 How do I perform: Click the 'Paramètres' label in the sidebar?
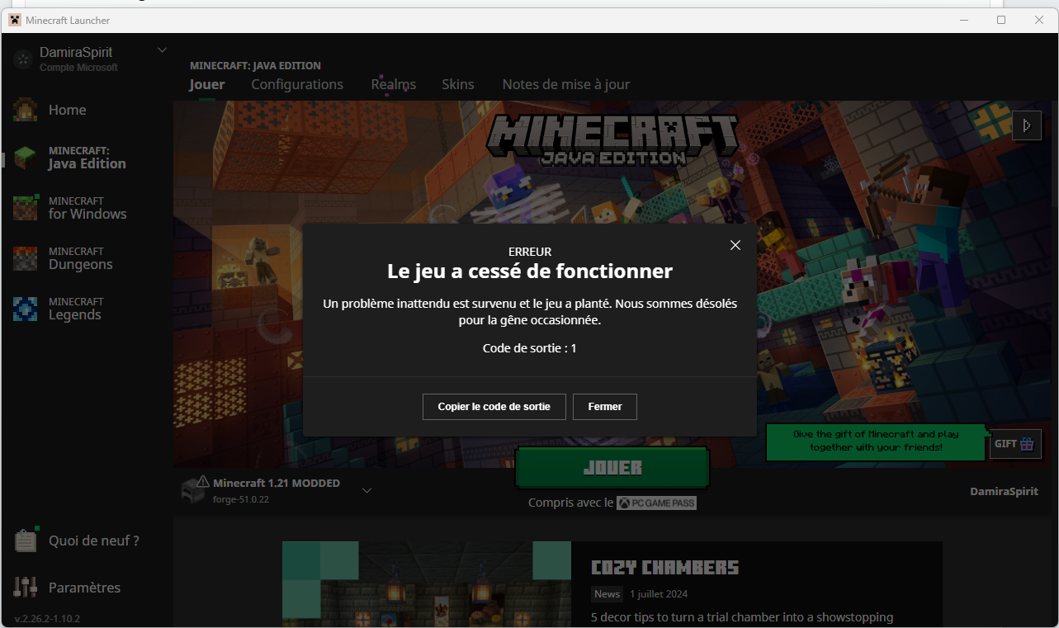pyautogui.click(x=85, y=588)
